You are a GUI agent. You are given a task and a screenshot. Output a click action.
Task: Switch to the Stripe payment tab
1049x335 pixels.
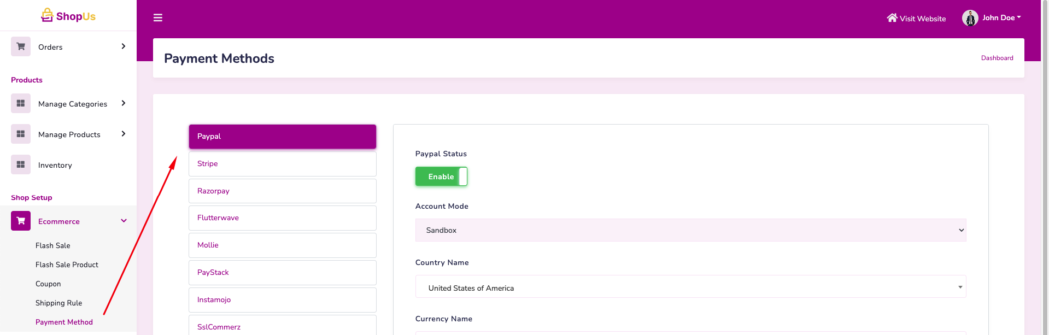[282, 163]
